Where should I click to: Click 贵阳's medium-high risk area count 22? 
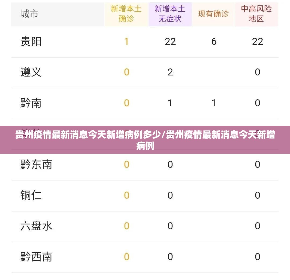[x=258, y=42]
